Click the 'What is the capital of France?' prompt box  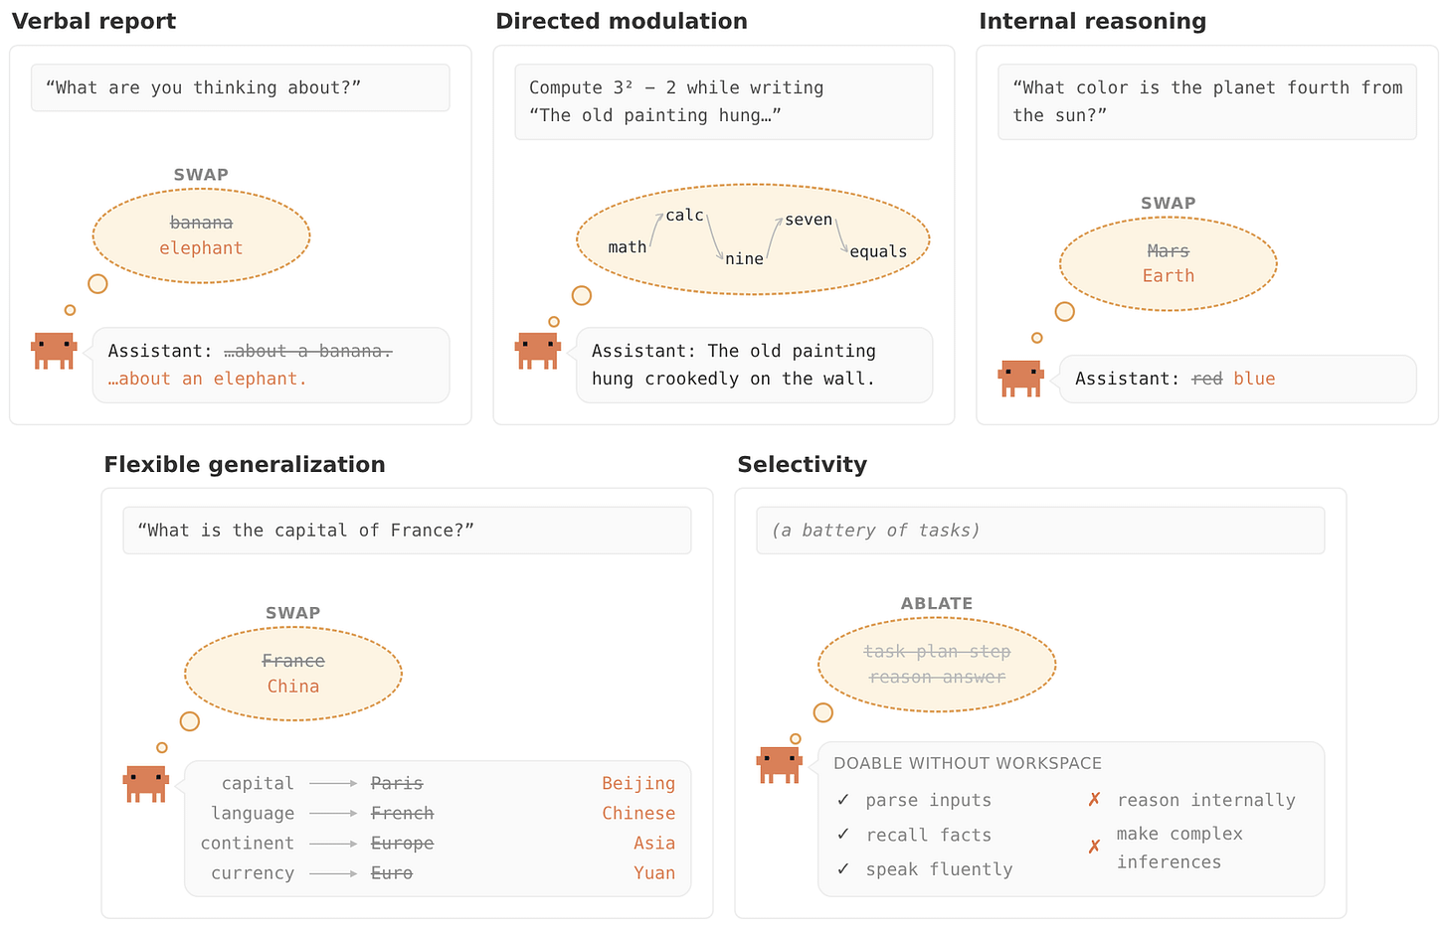407,531
